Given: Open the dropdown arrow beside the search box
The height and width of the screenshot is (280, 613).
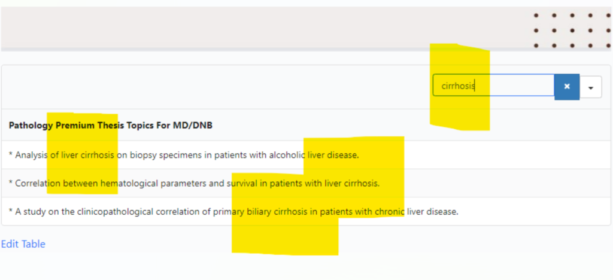Looking at the screenshot, I should (x=591, y=87).
